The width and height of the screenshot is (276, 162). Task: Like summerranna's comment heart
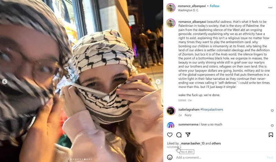(272, 126)
